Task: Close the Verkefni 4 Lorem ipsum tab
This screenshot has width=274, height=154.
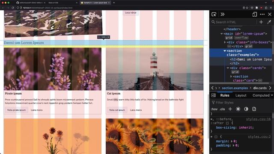Action: click(x=109, y=3)
